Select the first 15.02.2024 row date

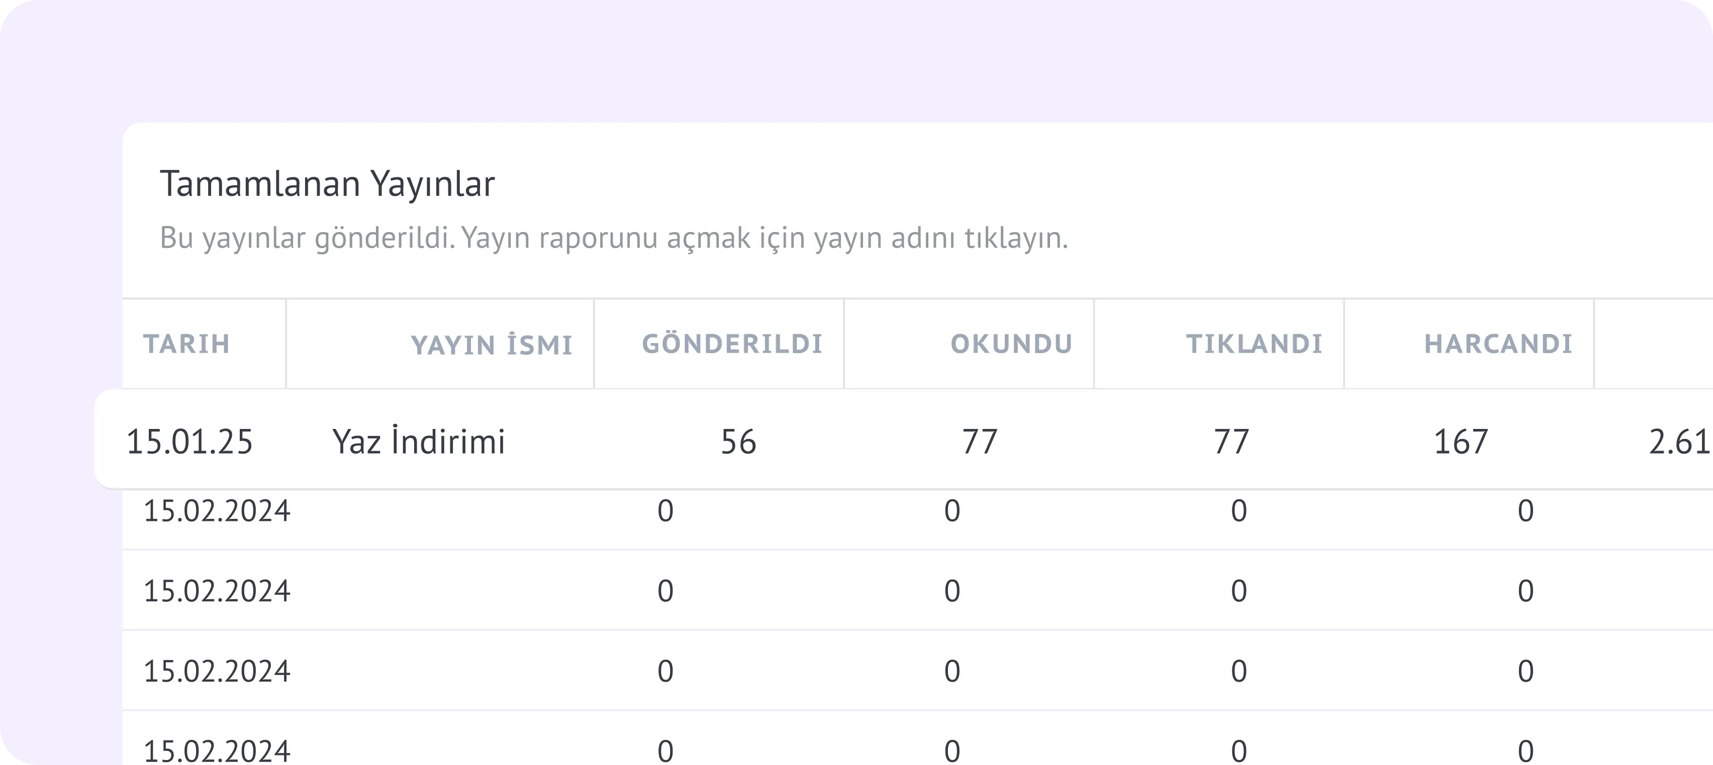click(x=217, y=511)
